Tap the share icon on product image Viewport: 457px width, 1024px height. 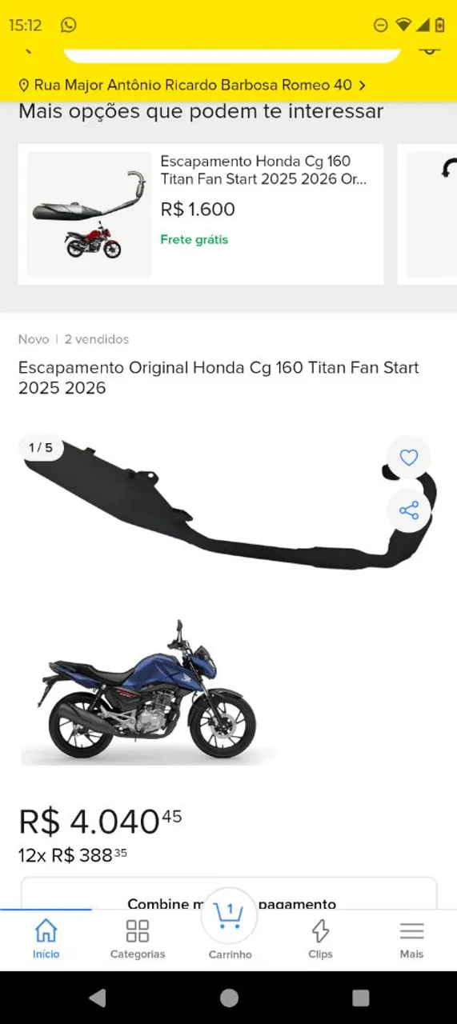coord(408,510)
